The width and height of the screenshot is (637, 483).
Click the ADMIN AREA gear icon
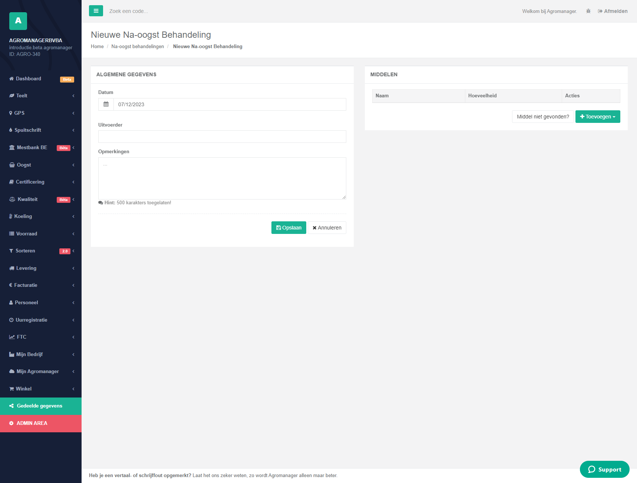click(11, 423)
